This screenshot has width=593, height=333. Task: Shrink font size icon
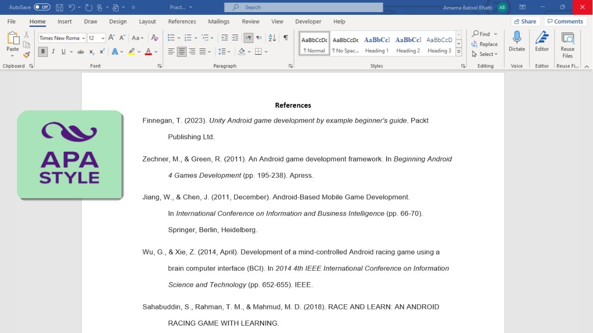[x=122, y=38]
